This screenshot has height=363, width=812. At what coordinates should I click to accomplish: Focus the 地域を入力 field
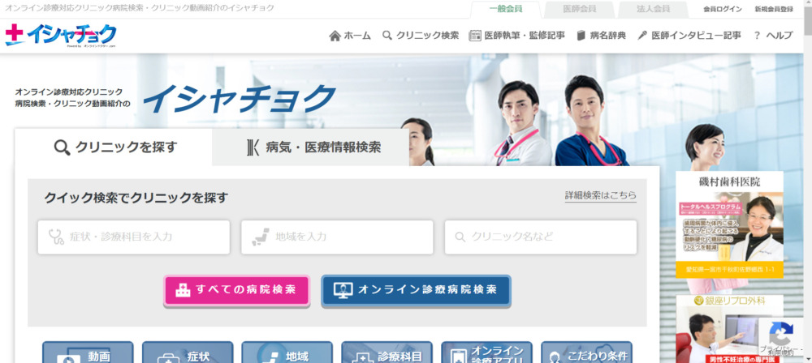click(337, 237)
